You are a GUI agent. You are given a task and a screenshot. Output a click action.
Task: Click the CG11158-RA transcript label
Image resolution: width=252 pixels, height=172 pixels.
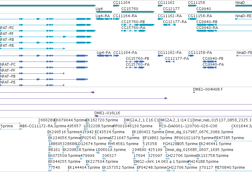coord(200,16)
